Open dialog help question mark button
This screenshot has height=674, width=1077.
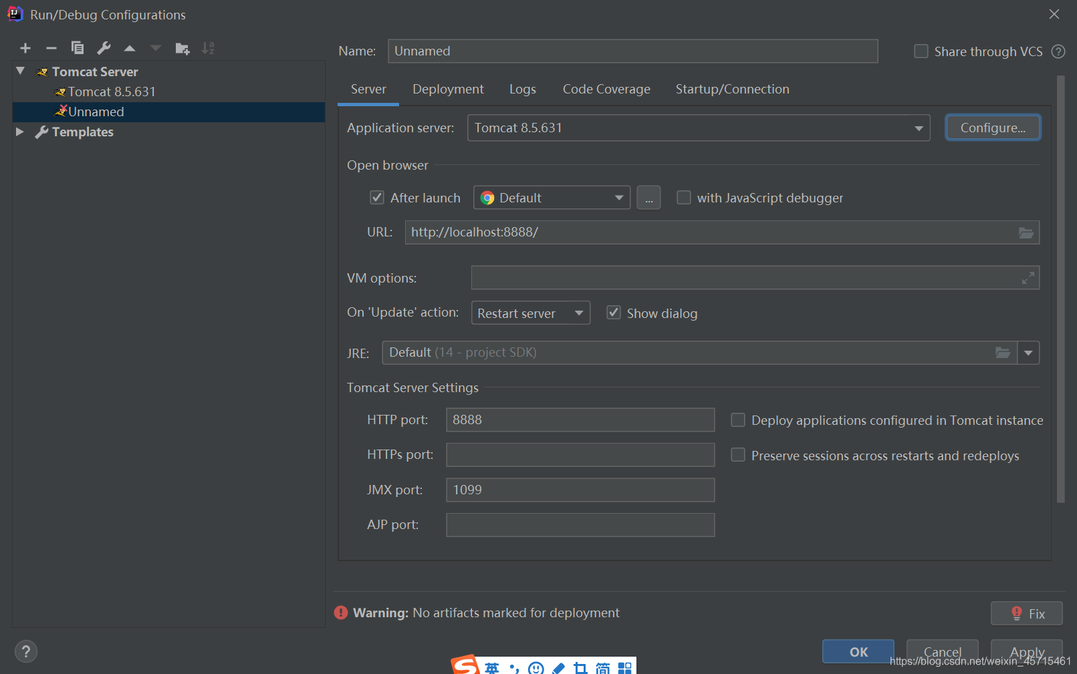tap(26, 651)
